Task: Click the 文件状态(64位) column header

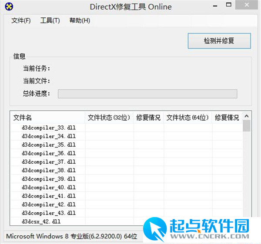Action: coord(188,118)
